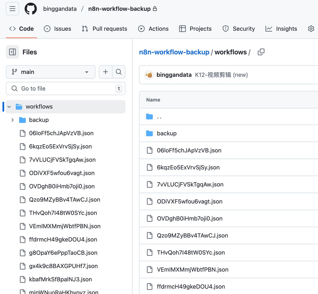318x294 pixels.
Task: Collapse the Files side panel
Action: 12,52
